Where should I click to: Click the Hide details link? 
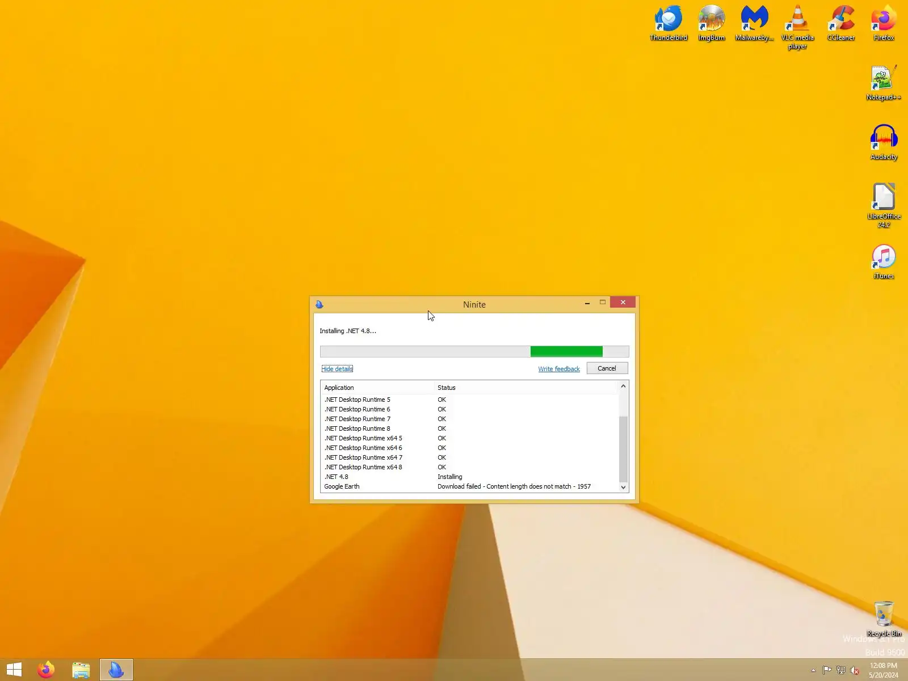pos(337,369)
